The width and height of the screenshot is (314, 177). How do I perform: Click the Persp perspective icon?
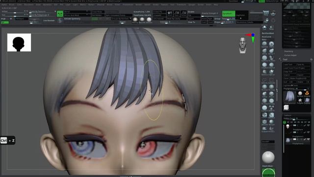(x=266, y=13)
